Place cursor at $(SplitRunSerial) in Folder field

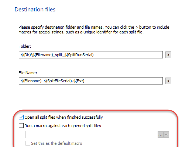79,55
